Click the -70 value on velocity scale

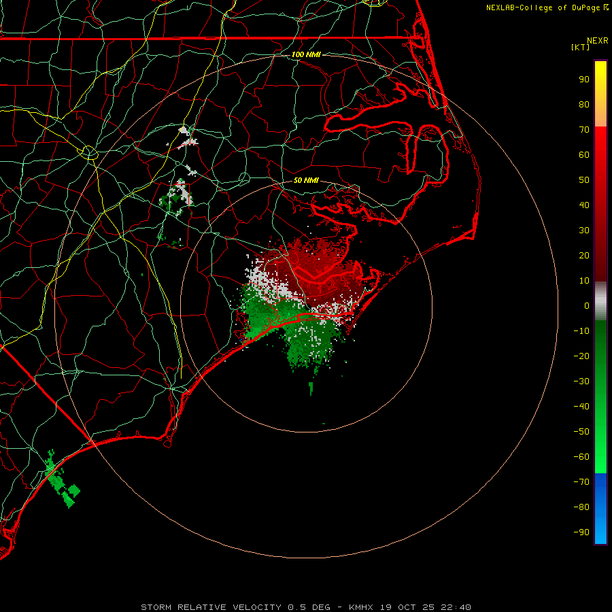pyautogui.click(x=581, y=482)
